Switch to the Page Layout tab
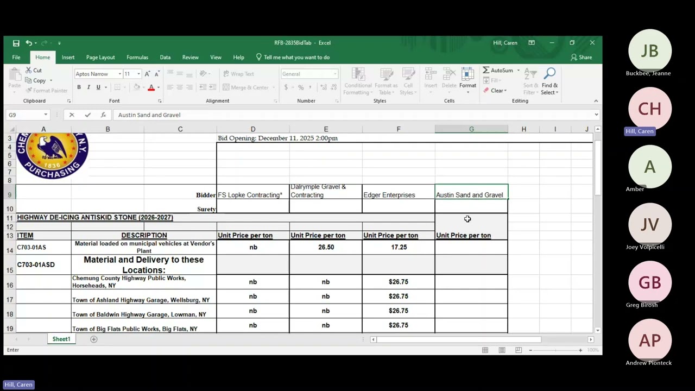This screenshot has height=391, width=695. click(x=100, y=57)
